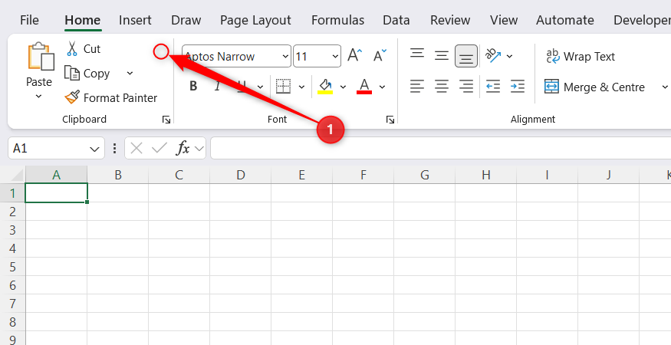Screen dimensions: 671x345
Task: Open the Name Box dropdown arrow
Action: click(94, 149)
